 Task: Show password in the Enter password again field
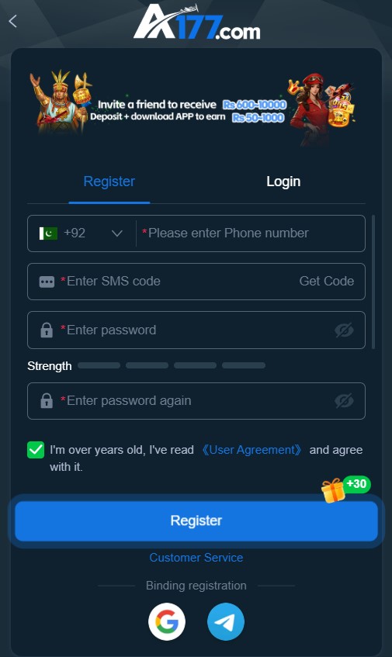tap(344, 401)
